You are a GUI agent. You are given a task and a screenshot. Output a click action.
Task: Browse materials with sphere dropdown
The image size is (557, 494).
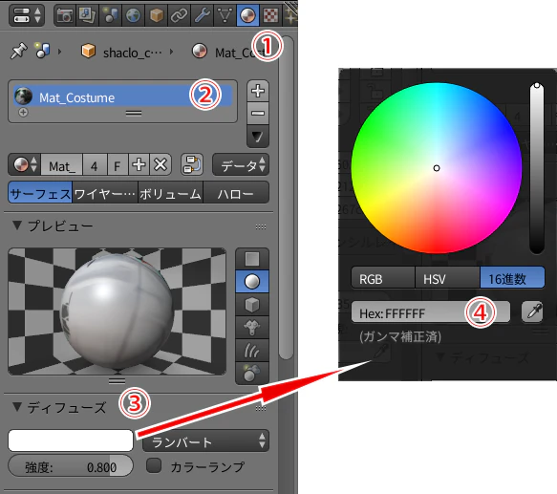tap(25, 165)
